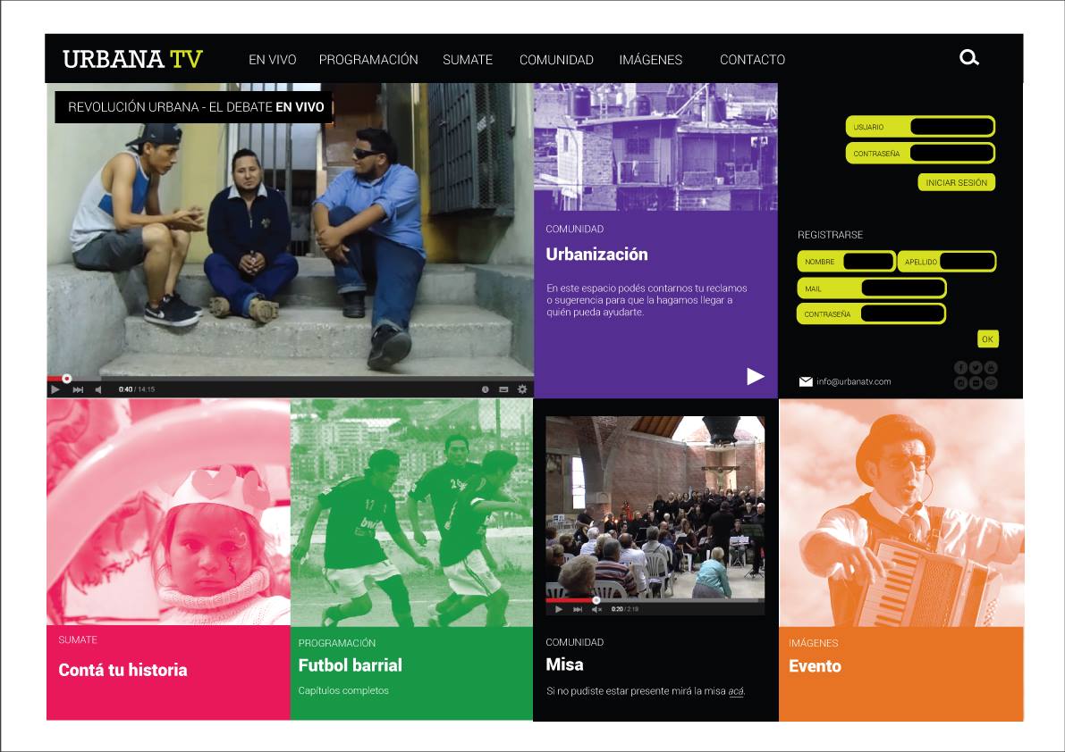Skip to next in live debate player
This screenshot has width=1065, height=752.
coord(78,389)
